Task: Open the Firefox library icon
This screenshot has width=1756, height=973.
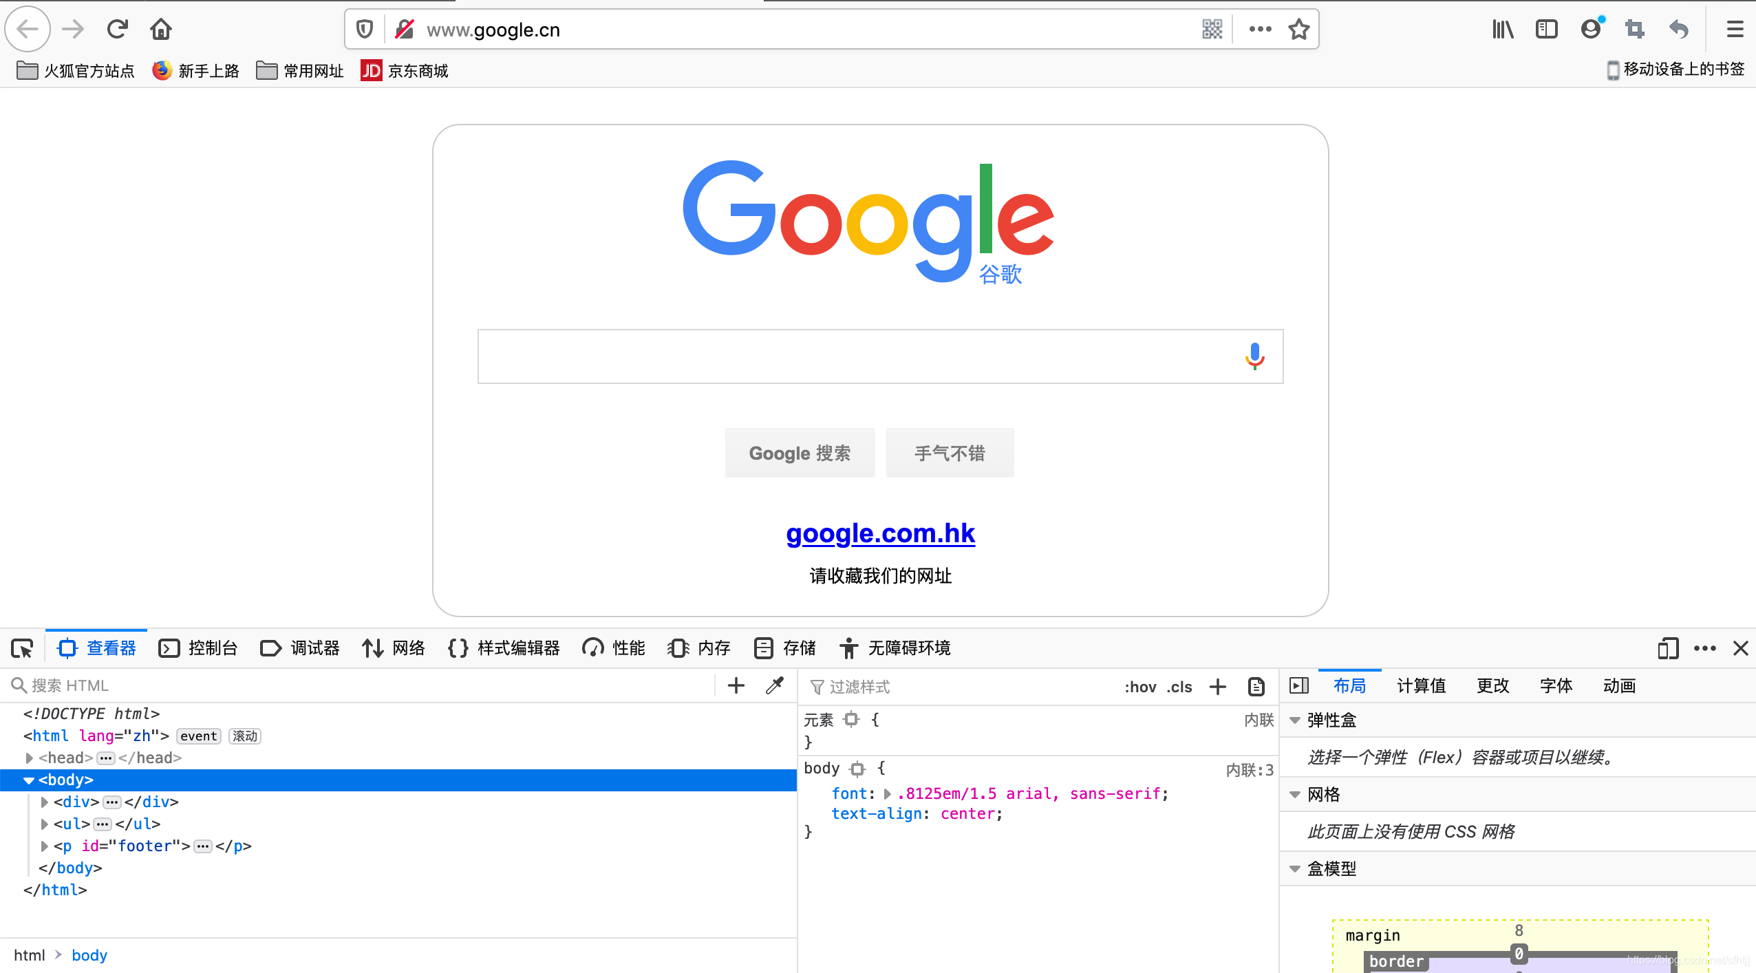Action: tap(1503, 30)
